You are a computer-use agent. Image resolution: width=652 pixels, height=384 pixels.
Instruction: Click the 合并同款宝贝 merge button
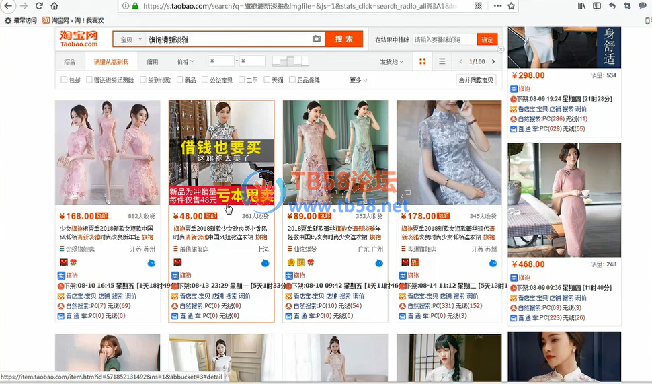click(476, 80)
